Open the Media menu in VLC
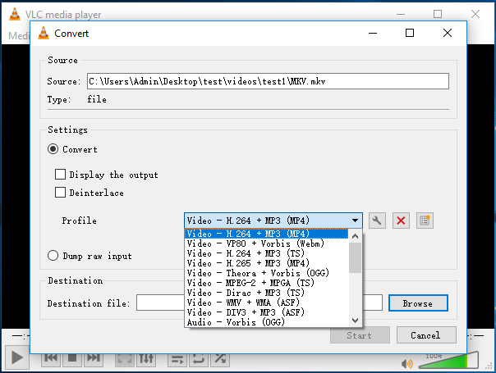 click(19, 35)
